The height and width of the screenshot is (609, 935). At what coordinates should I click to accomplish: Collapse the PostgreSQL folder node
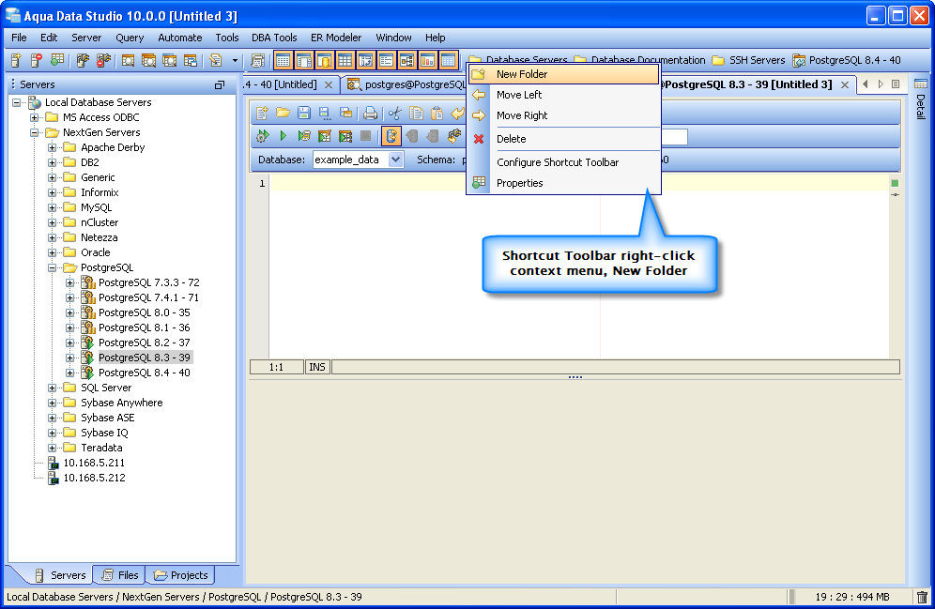coord(53,267)
